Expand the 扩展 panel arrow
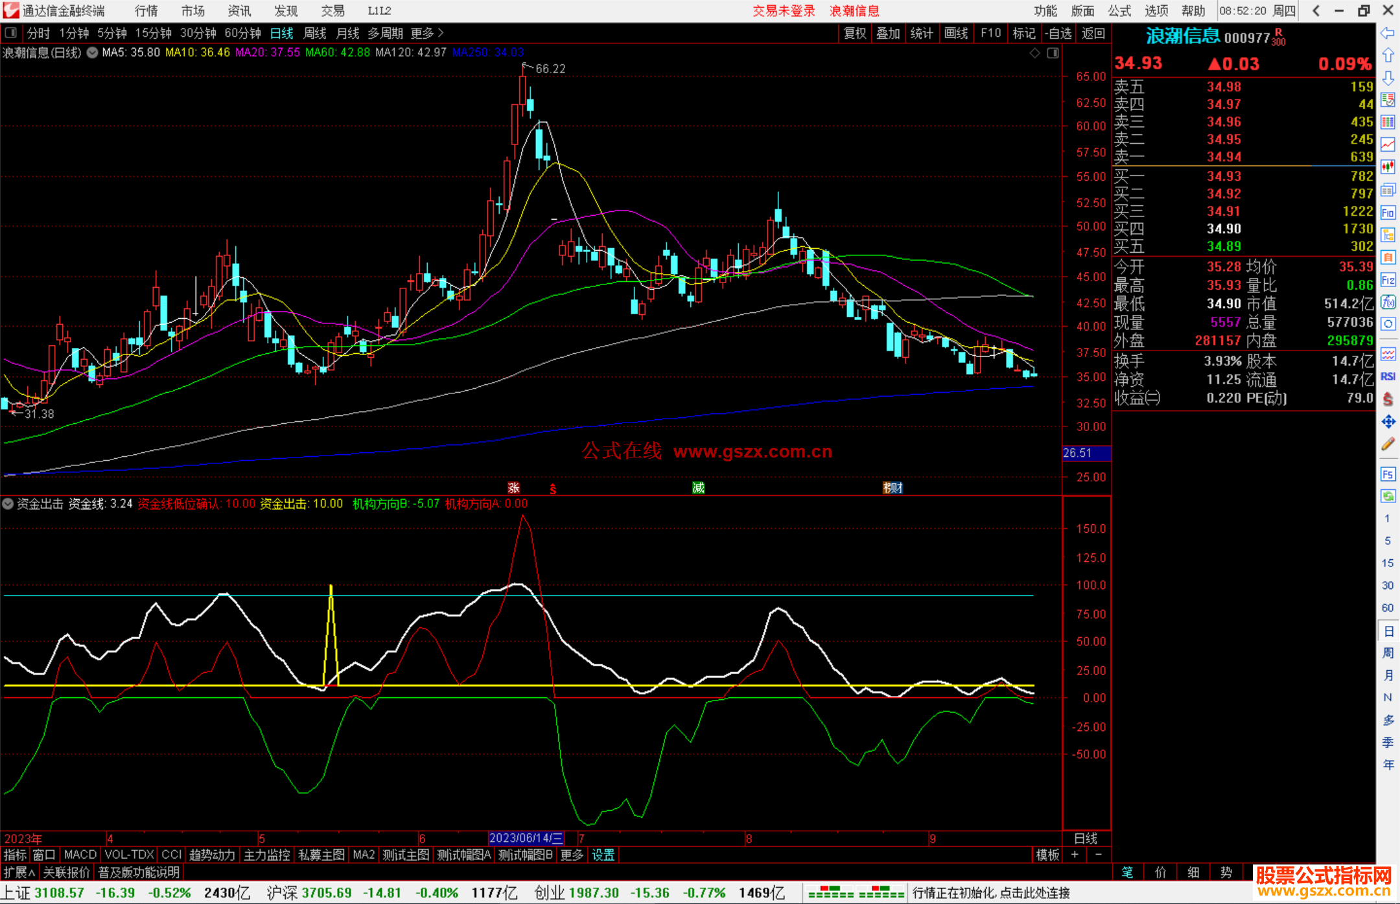 point(19,872)
